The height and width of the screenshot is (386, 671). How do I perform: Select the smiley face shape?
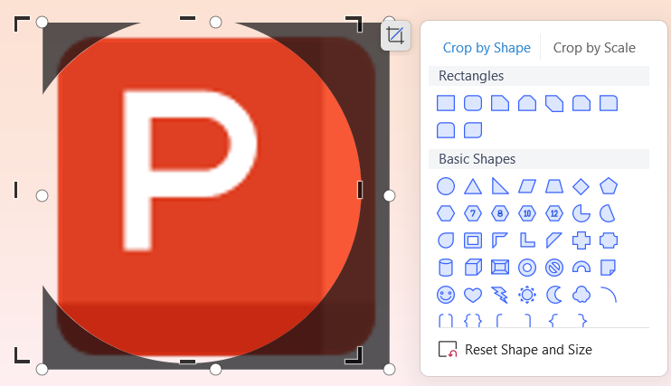click(x=446, y=295)
